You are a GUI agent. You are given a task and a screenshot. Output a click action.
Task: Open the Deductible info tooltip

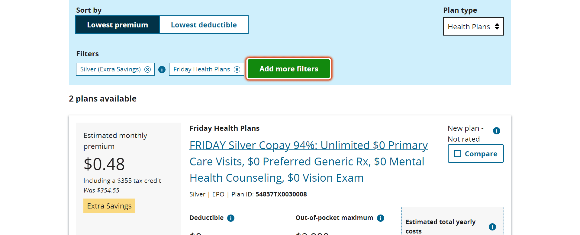(231, 218)
